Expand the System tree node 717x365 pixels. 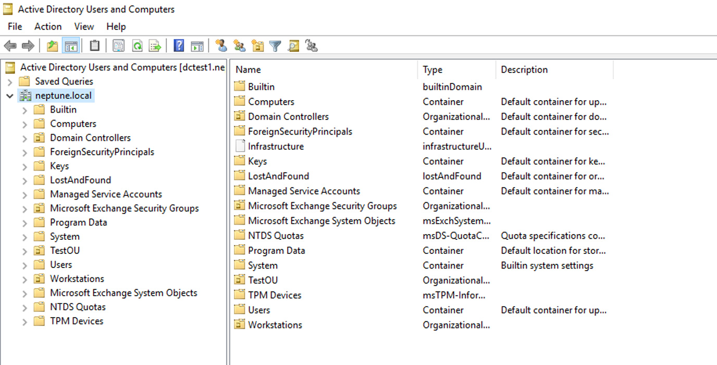point(24,237)
